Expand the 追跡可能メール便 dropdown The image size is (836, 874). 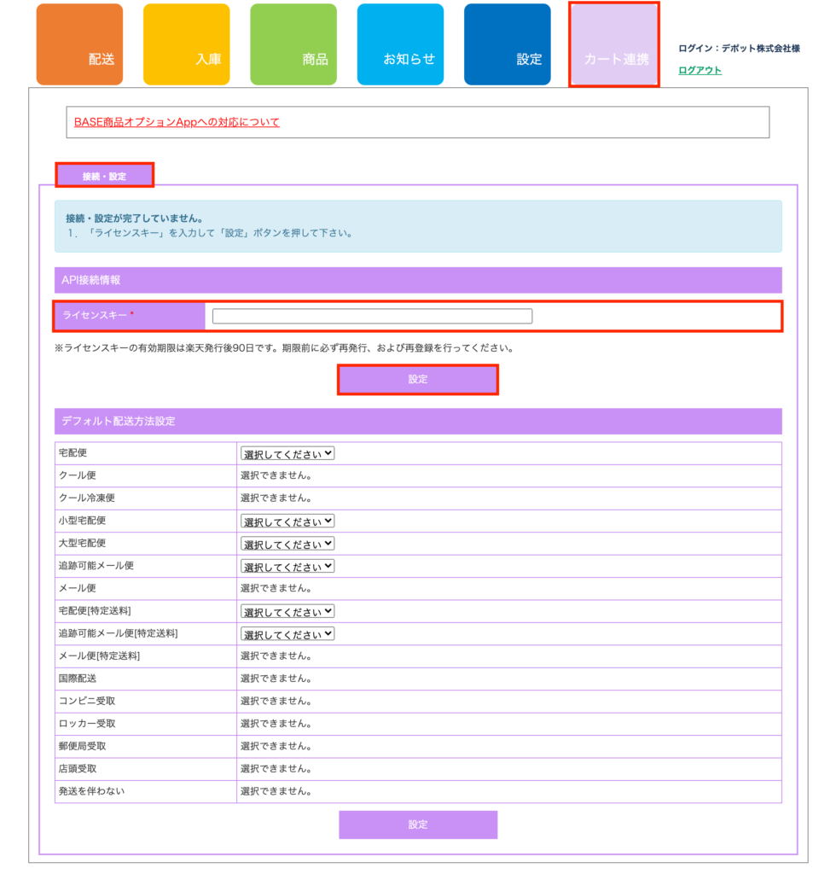click(x=287, y=566)
